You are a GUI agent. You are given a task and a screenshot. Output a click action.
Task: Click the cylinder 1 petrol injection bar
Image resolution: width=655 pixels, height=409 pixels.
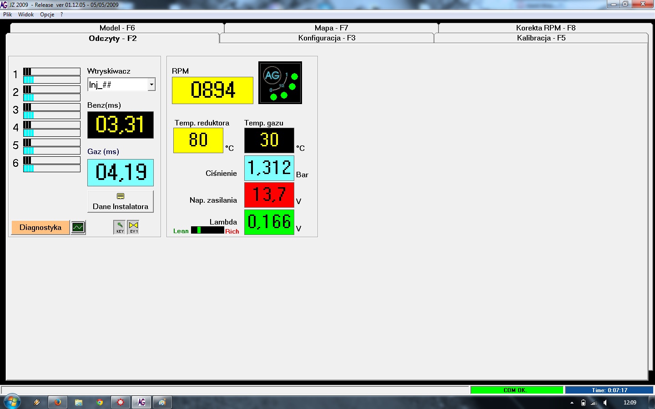52,71
